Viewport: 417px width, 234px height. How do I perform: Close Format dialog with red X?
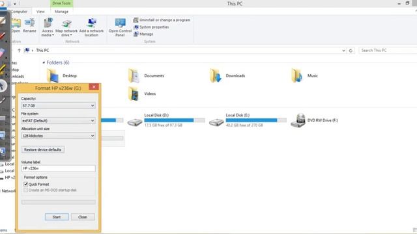tap(94, 87)
